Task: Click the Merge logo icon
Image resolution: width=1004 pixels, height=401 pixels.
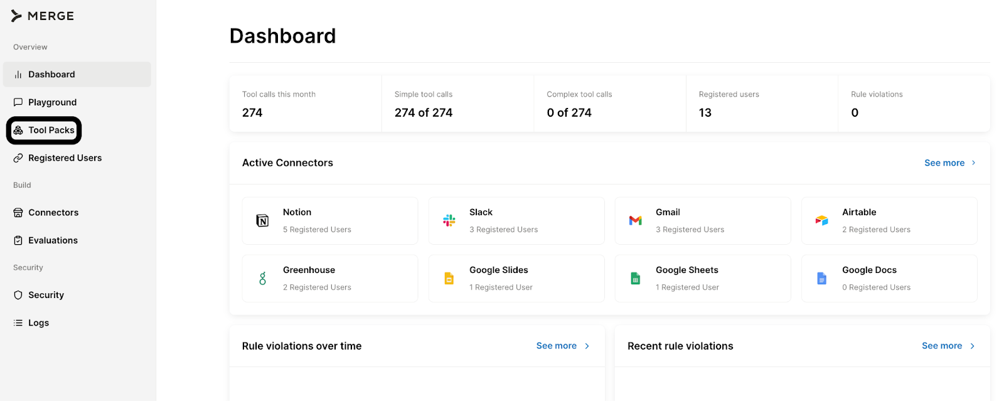Action: point(16,16)
